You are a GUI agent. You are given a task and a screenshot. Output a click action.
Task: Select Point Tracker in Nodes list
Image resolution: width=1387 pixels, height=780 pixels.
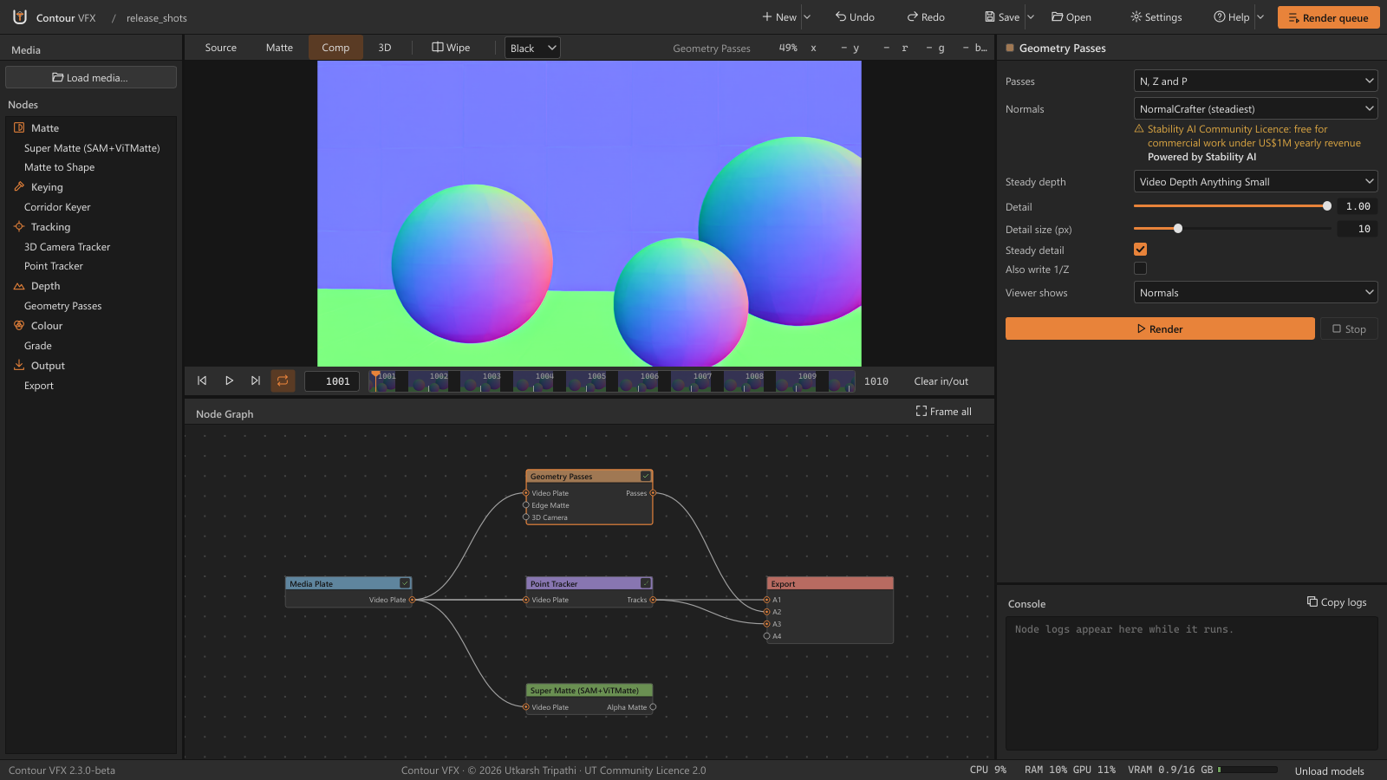coord(54,266)
